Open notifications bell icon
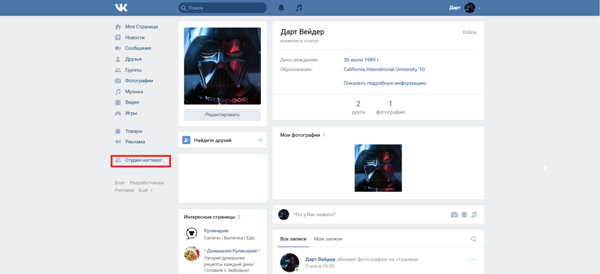600x274 pixels. pyautogui.click(x=281, y=8)
